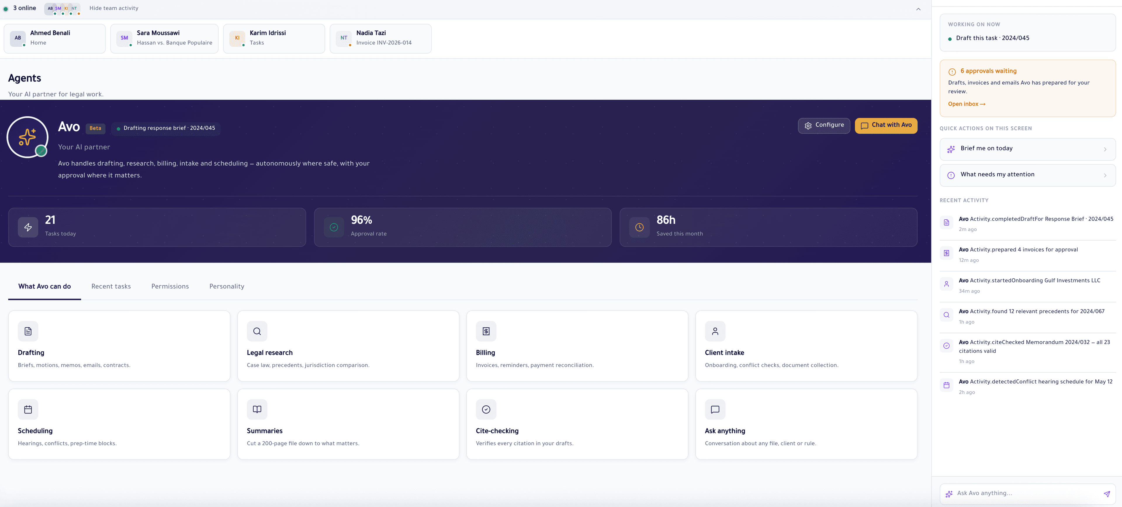This screenshot has width=1122, height=507.
Task: Click the Billing invoice icon
Action: tap(486, 331)
